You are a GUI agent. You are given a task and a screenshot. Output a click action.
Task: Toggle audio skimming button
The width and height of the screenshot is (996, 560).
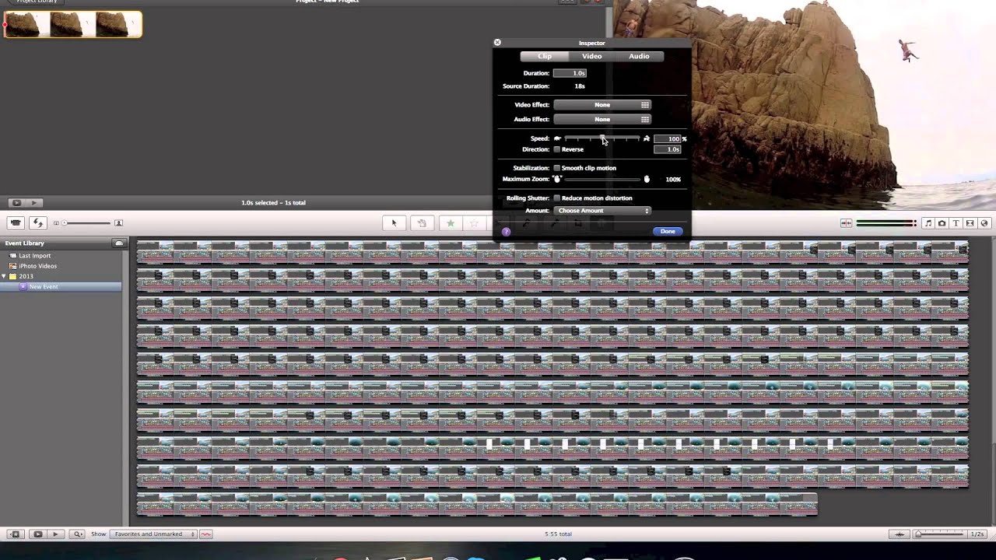point(846,223)
